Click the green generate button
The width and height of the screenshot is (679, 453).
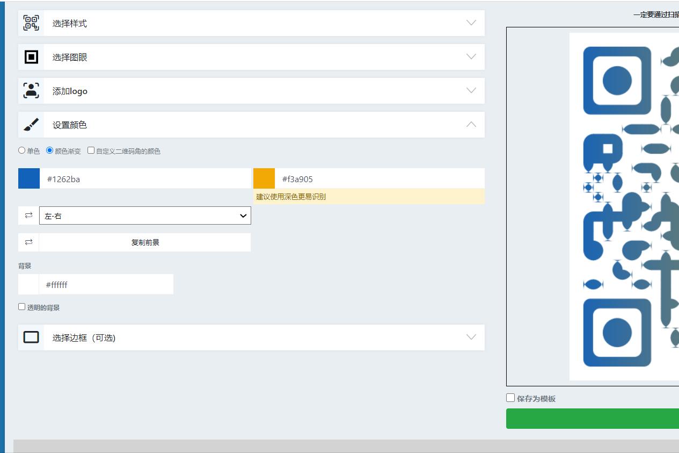point(593,419)
